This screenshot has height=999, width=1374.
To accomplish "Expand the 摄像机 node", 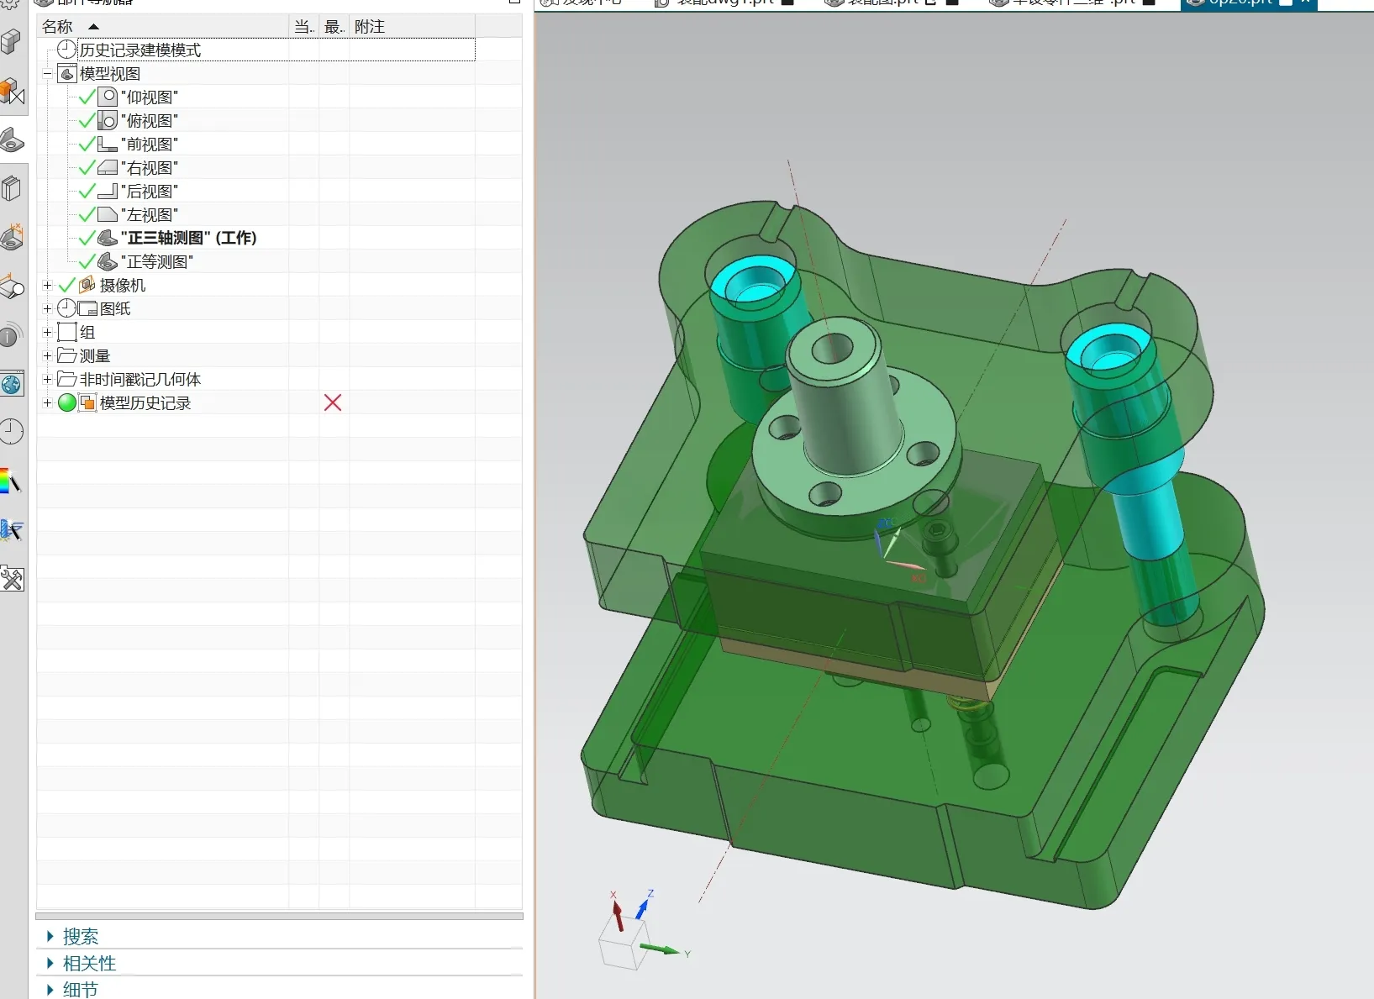I will (x=48, y=285).
